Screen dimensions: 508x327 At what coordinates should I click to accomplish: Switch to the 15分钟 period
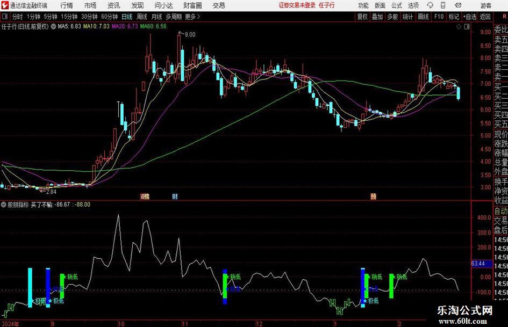coord(69,17)
